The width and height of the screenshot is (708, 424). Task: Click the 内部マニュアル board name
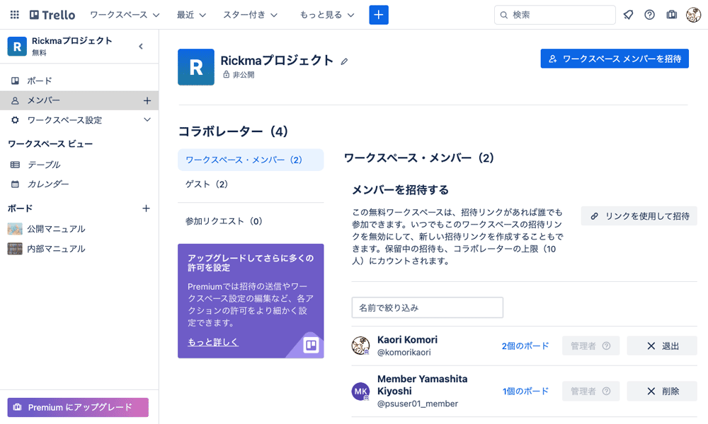click(x=56, y=249)
